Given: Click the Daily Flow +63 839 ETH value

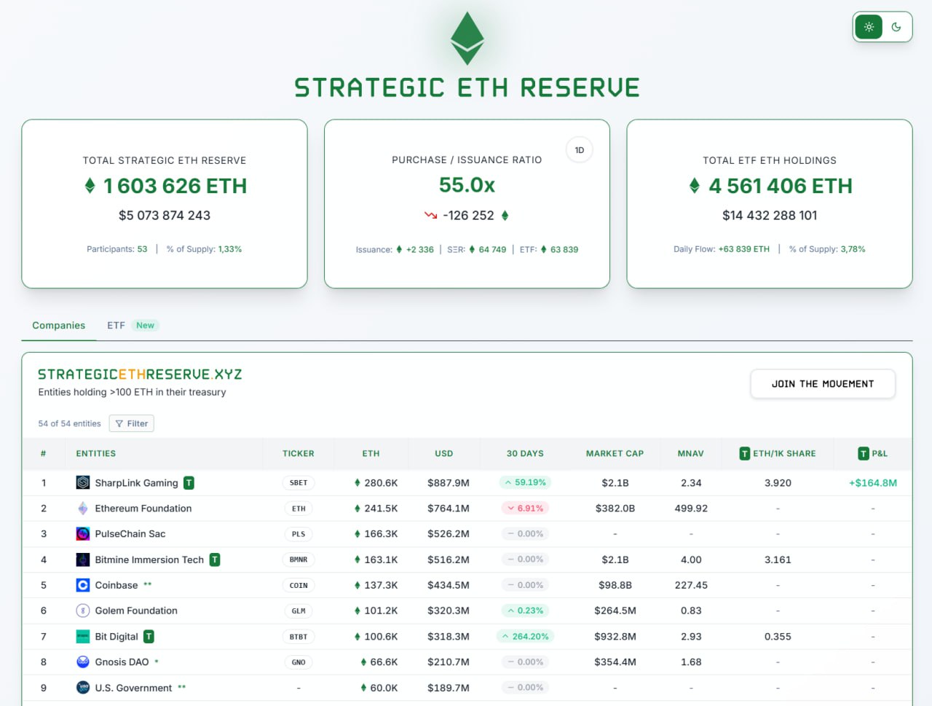Looking at the screenshot, I should (743, 249).
